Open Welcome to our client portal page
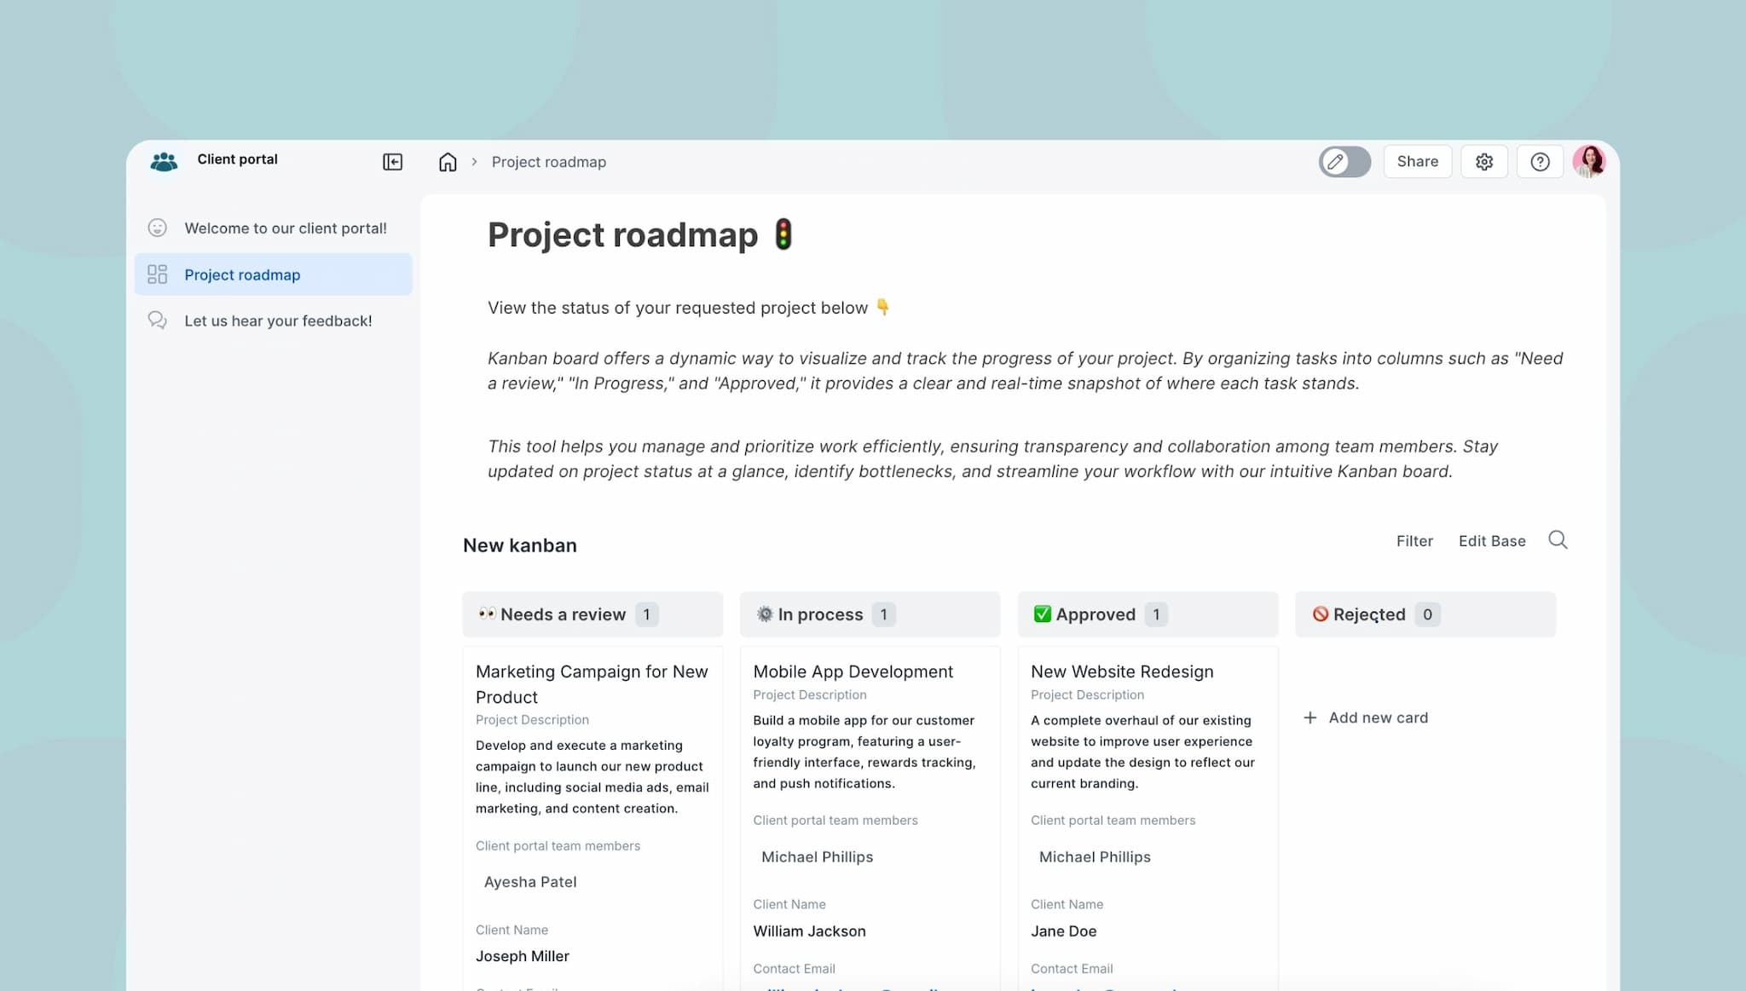Screen dimensions: 1746x991 285,228
